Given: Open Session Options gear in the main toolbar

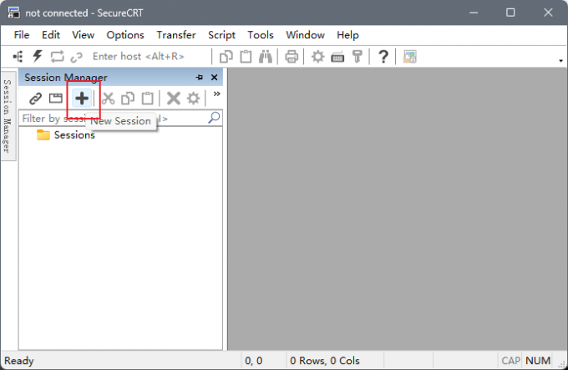Looking at the screenshot, I should 318,57.
